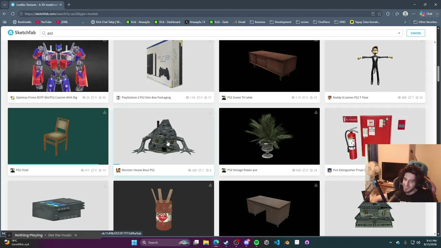Click the download icon on the red barrel model
This screenshot has width=441, height=248.
pyautogui.click(x=210, y=185)
